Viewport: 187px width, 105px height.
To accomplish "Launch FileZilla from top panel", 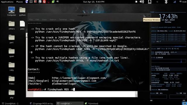I will pyautogui.click(x=44, y=2).
